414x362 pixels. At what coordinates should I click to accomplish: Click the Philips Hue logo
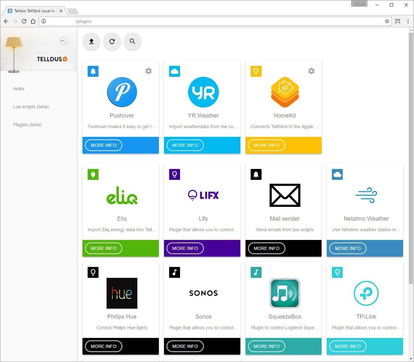(x=122, y=293)
